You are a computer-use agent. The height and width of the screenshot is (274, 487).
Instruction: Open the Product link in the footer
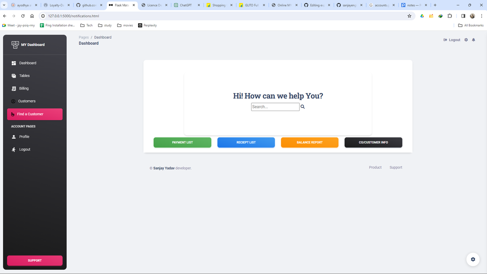point(375,167)
